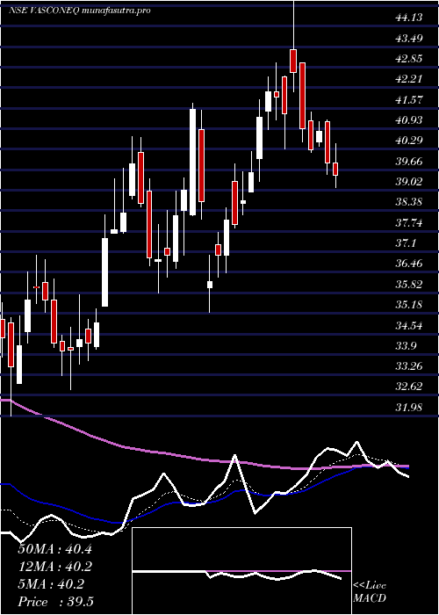Select the 37.1 price axis label
The image size is (439, 615).
coord(406,243)
